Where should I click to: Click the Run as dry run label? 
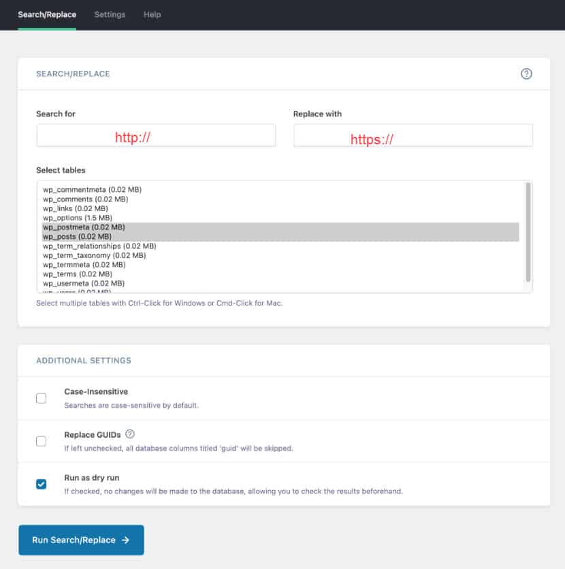pyautogui.click(x=92, y=478)
